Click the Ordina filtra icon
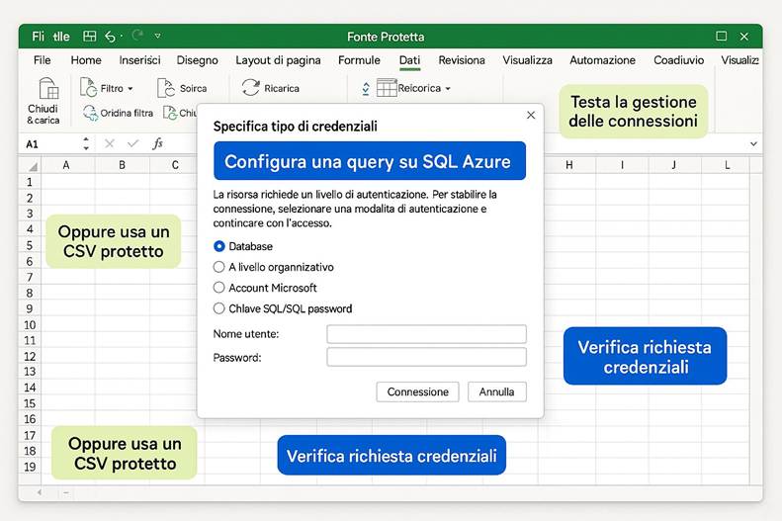This screenshot has height=521, width=782. (x=90, y=113)
